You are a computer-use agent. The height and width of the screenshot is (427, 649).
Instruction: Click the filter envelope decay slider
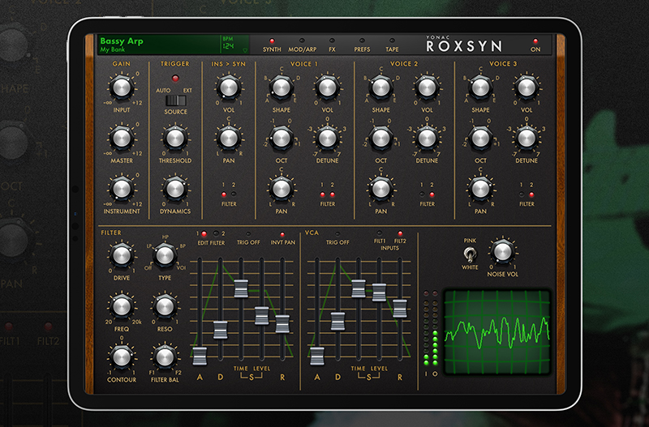220,330
